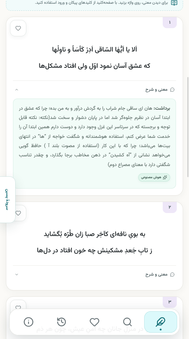Tap the line که عشق آسان نمود اوّل

[94, 66]
